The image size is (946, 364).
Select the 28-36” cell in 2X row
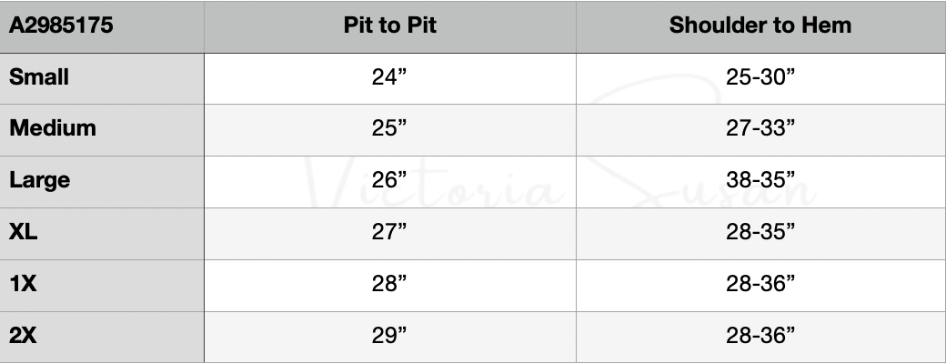click(x=760, y=336)
